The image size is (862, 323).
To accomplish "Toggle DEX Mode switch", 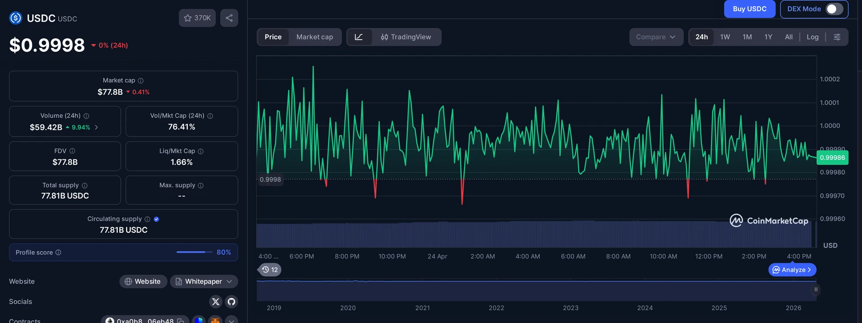I will click(834, 9).
